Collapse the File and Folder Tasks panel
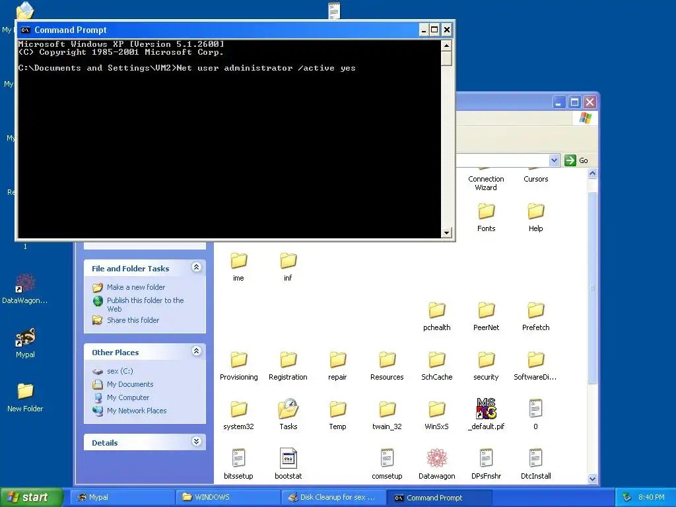Image resolution: width=676 pixels, height=507 pixels. coord(196,267)
